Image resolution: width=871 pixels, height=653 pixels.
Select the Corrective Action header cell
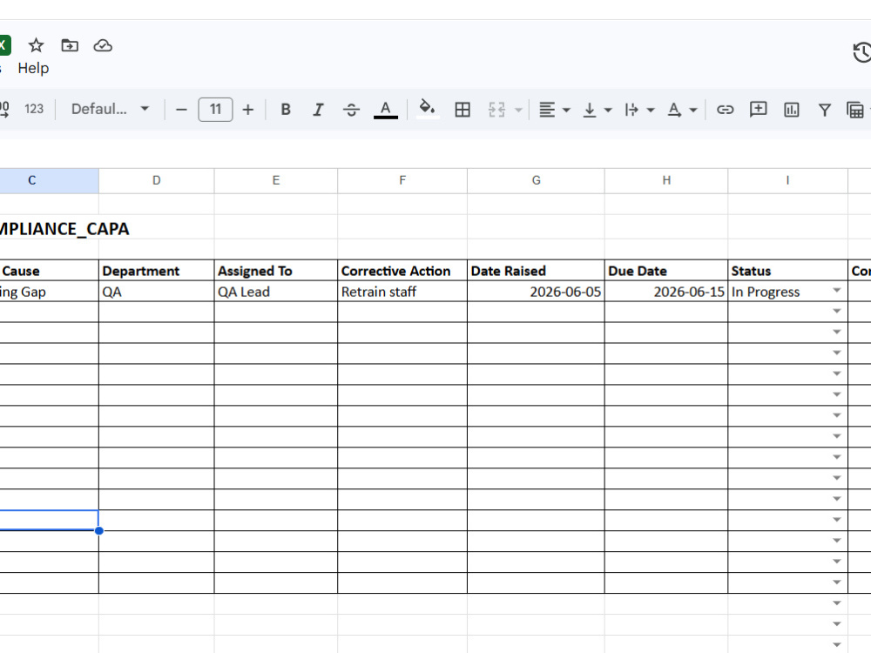tap(402, 271)
